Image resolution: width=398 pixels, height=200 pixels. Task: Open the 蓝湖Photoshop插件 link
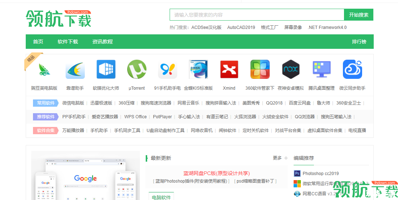click(x=191, y=181)
